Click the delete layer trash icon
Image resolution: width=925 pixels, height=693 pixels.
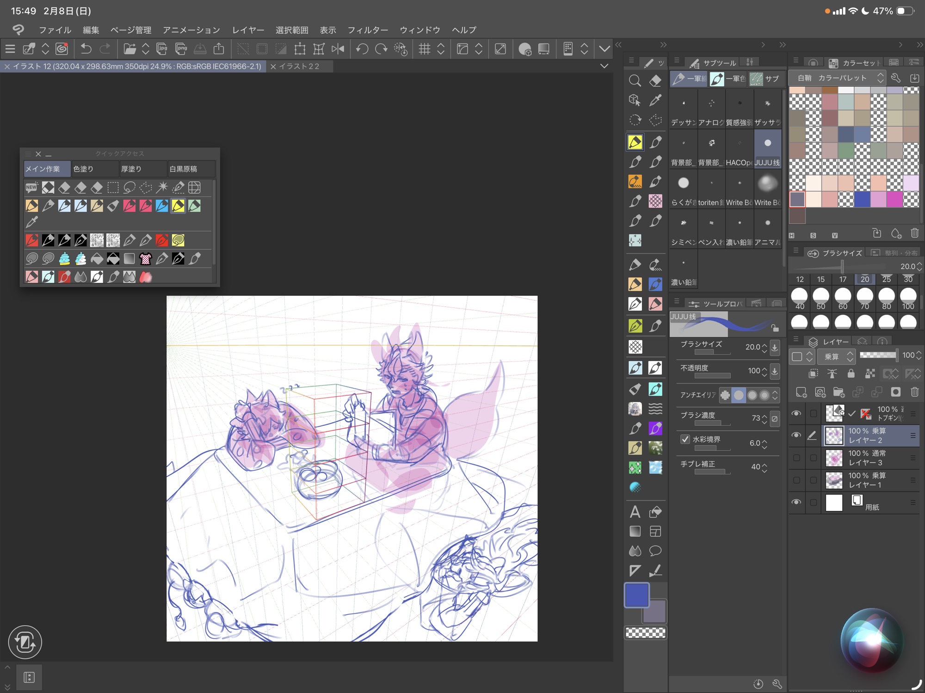click(914, 392)
